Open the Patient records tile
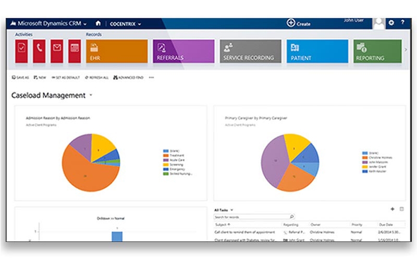This screenshot has width=417, height=260. 317,51
